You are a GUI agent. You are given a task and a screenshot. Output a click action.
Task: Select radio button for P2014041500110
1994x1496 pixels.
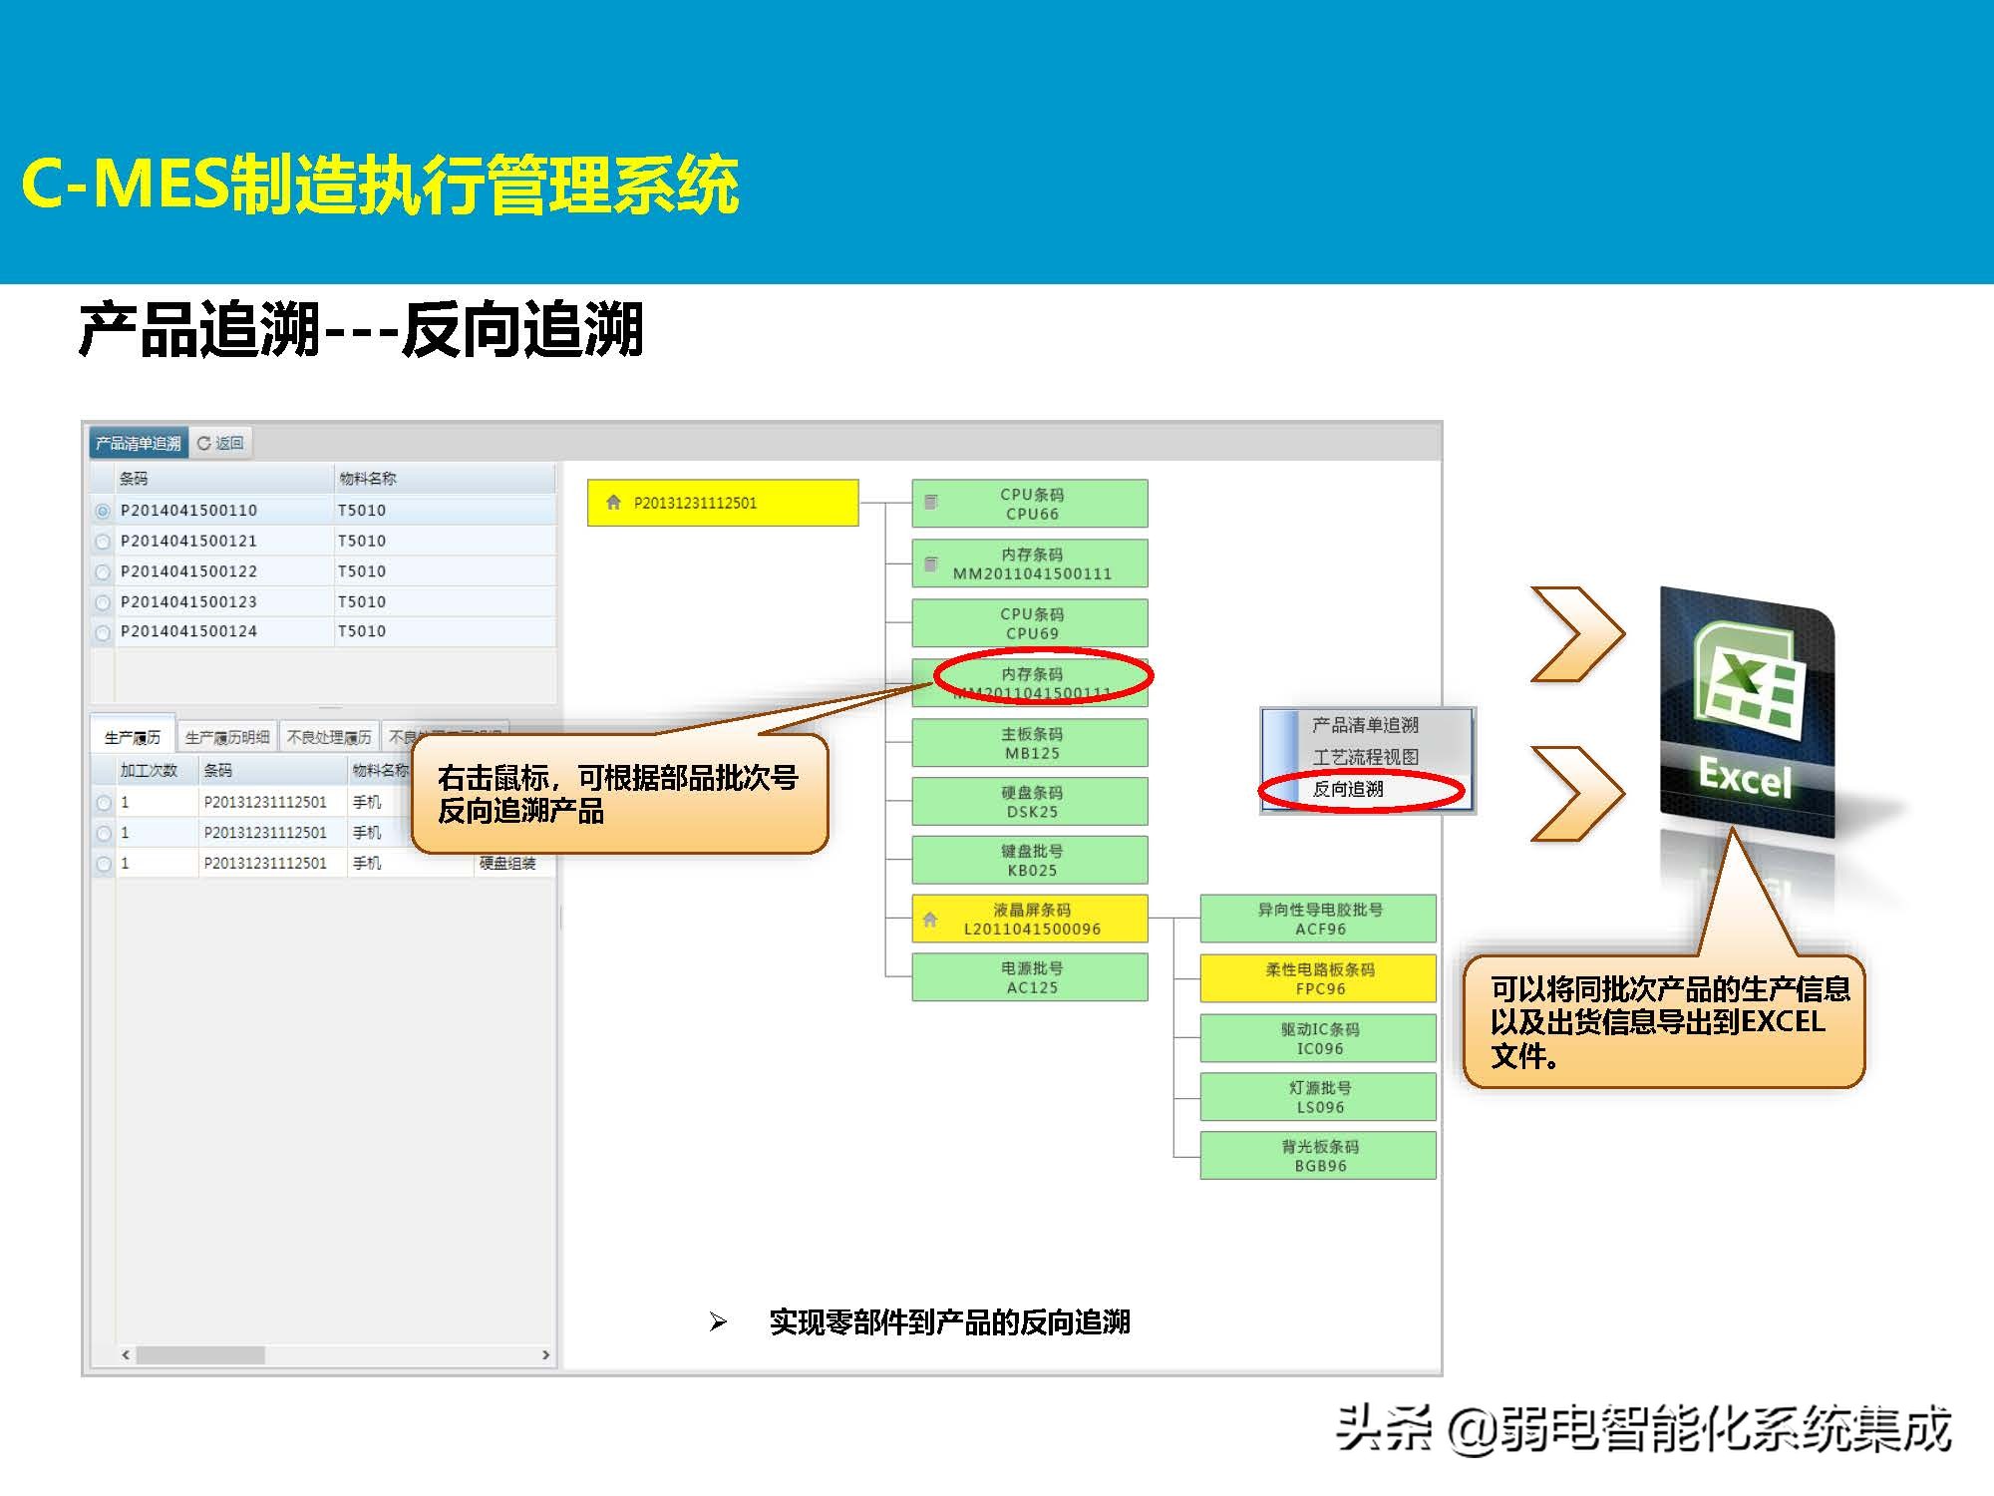pyautogui.click(x=103, y=511)
